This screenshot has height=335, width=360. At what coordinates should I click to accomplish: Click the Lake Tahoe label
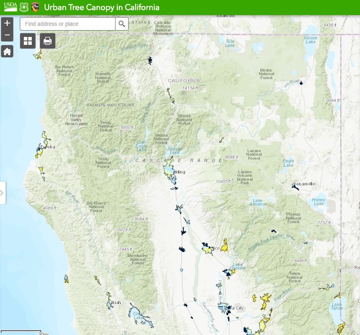337,306
